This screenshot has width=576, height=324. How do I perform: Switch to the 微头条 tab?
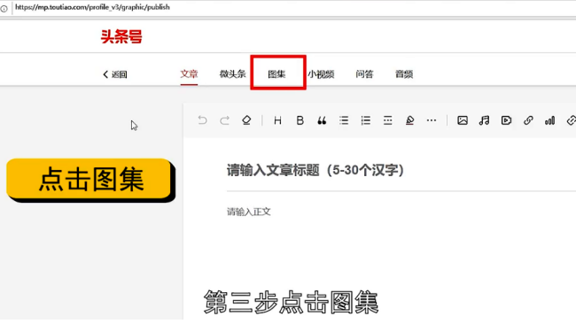(x=232, y=74)
